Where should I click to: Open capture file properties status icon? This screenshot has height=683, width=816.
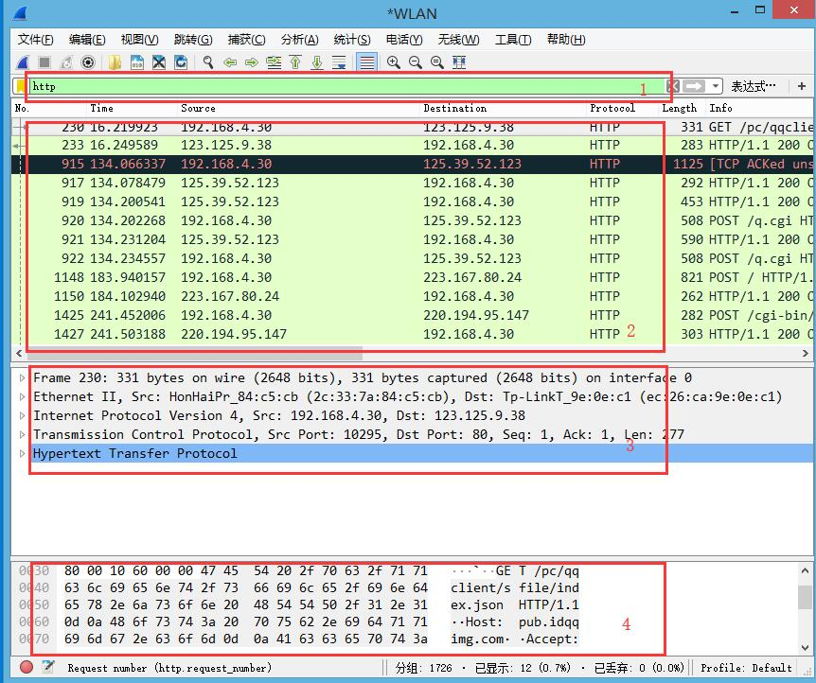coord(48,668)
